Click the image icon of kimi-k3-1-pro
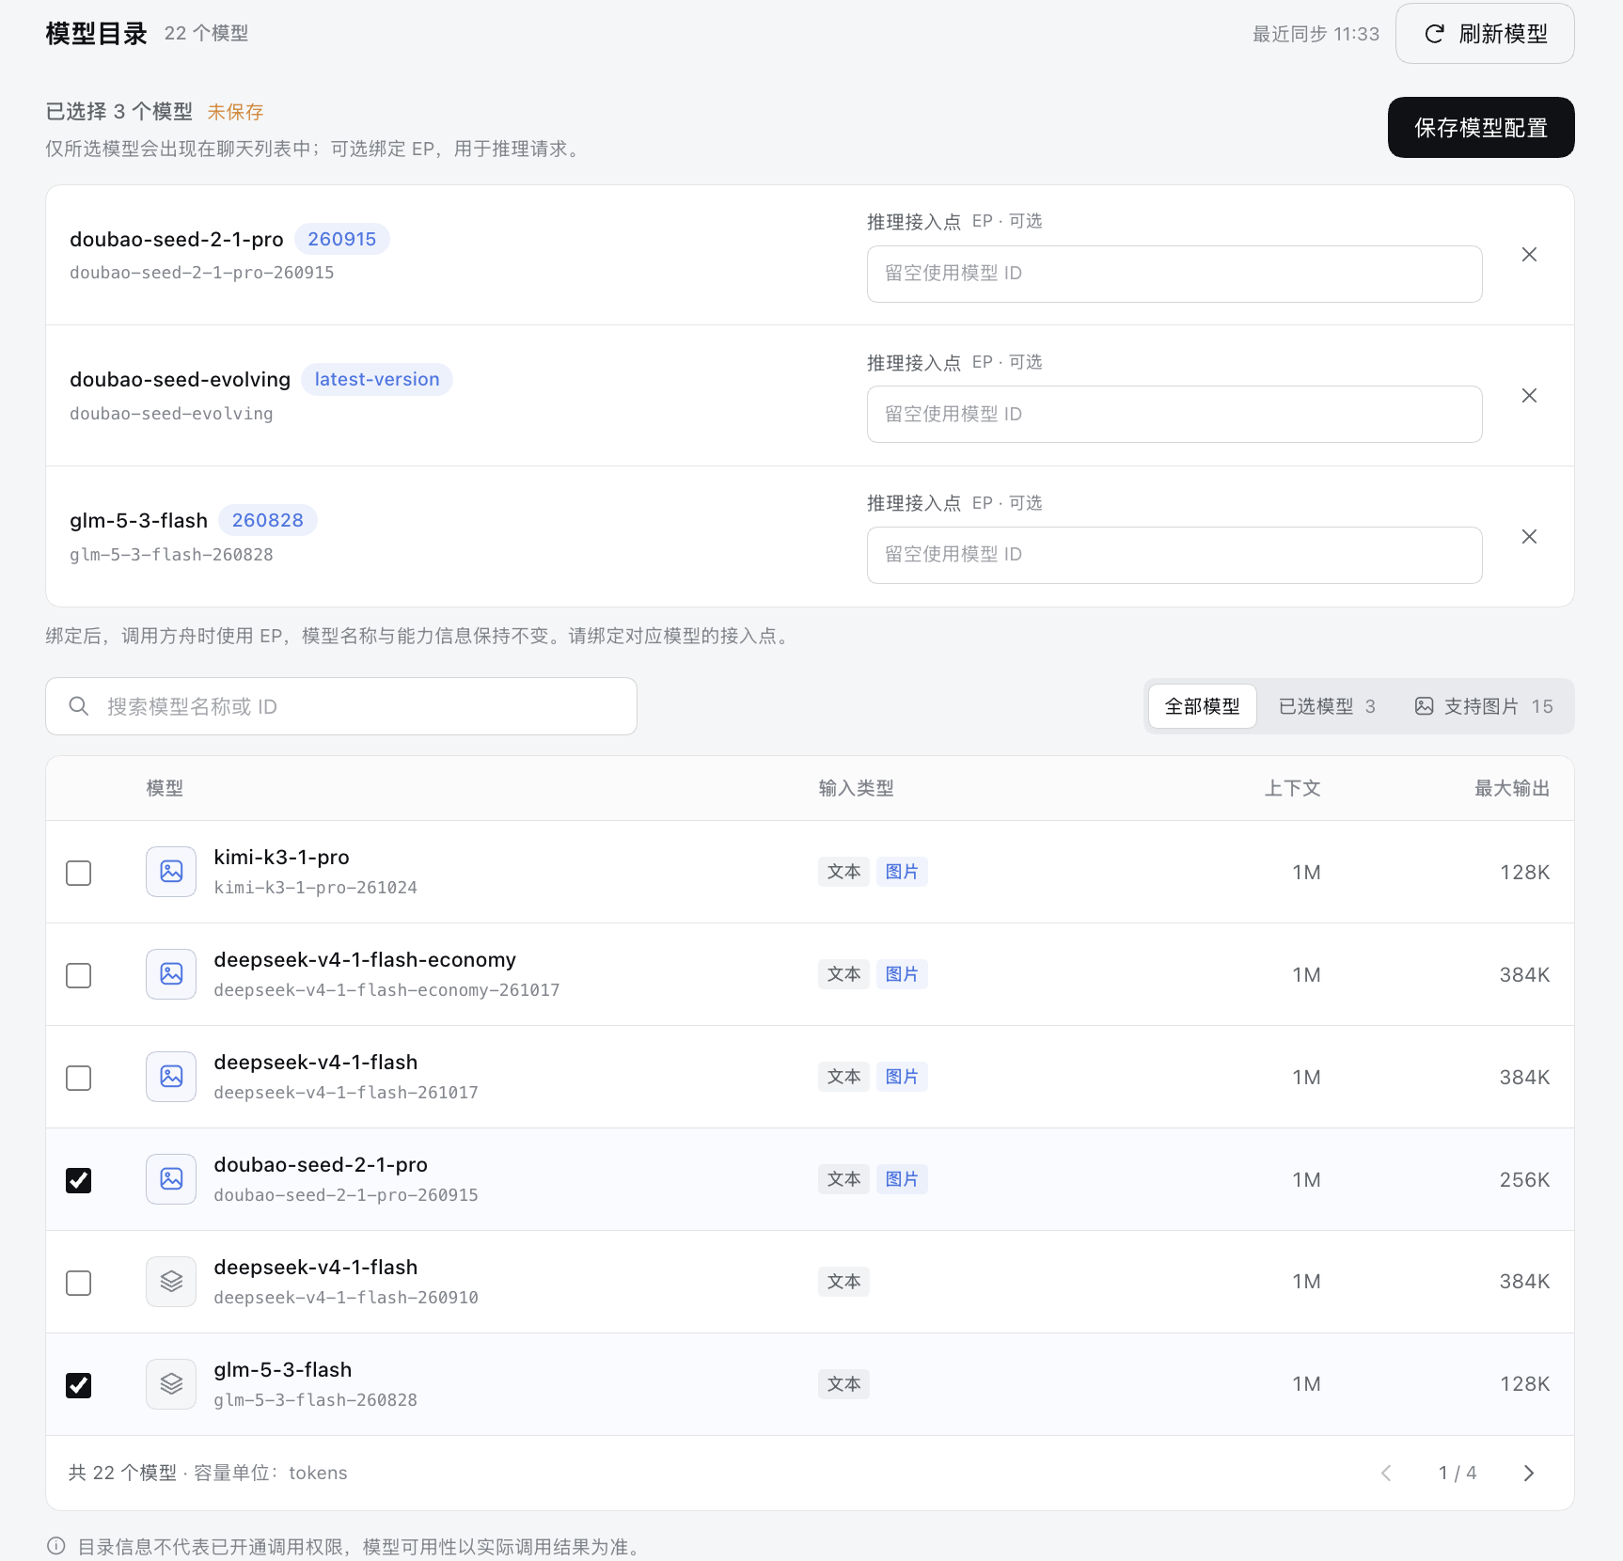 [x=171, y=872]
